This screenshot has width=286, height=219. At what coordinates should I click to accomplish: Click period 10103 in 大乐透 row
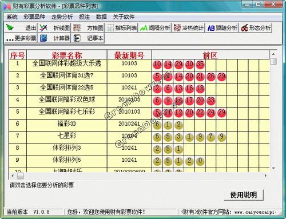pos(129,63)
